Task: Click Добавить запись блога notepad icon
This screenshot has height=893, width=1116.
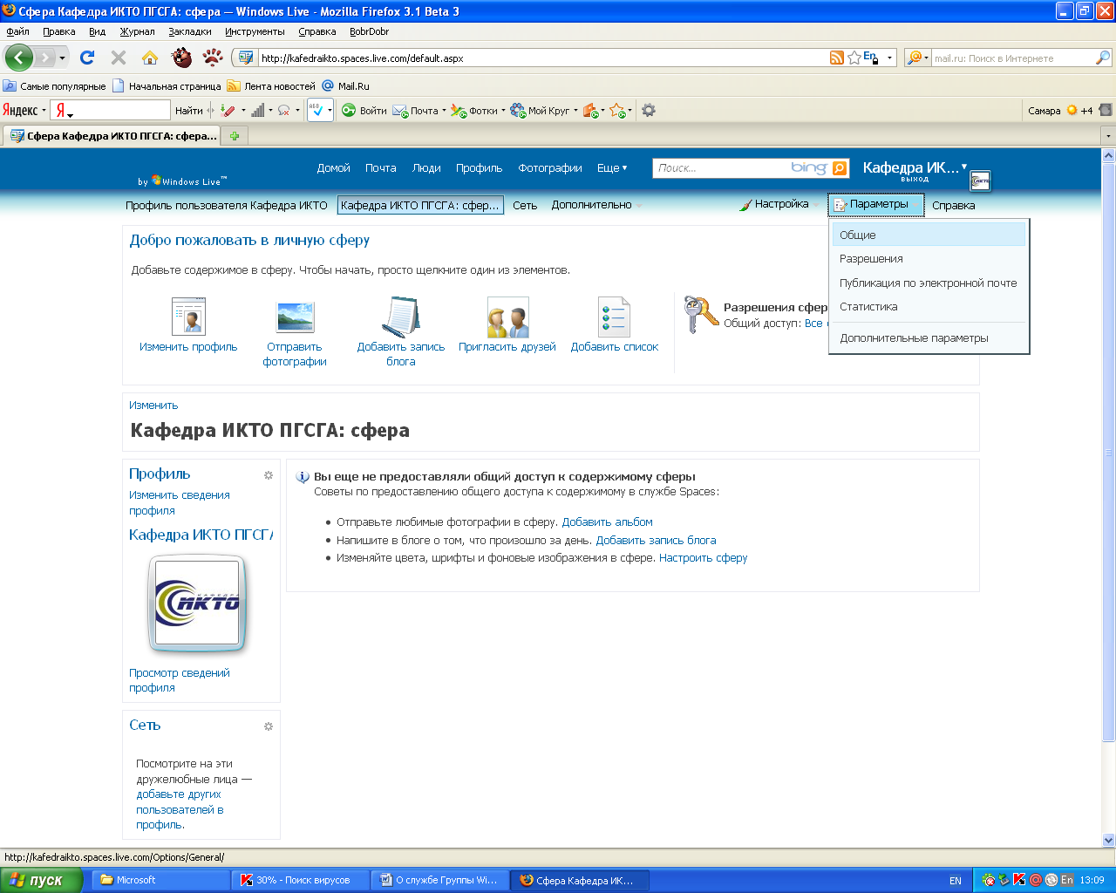Action: tap(401, 317)
